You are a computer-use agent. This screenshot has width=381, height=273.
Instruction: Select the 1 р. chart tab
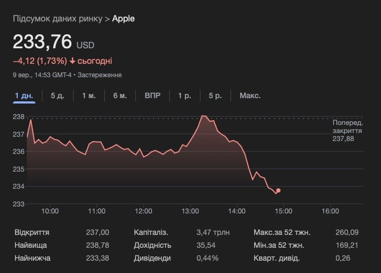pyautogui.click(x=184, y=95)
